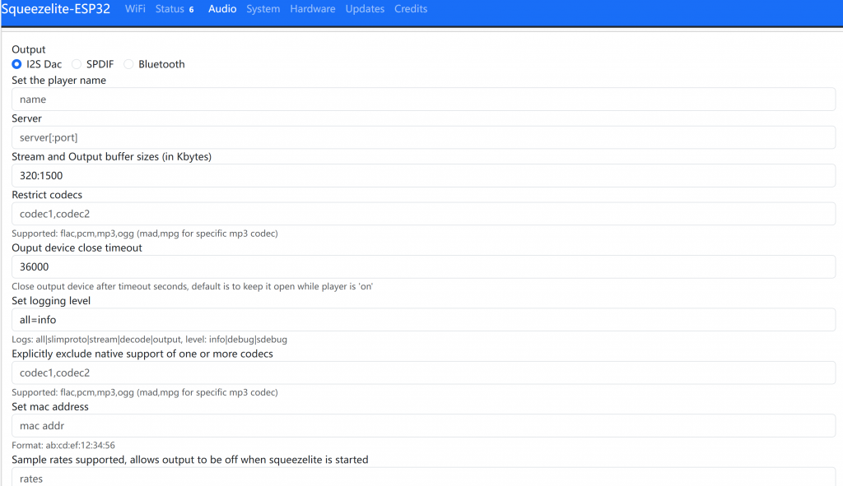This screenshot has width=843, height=486.
Task: Switch to the WiFi tab
Action: (135, 9)
